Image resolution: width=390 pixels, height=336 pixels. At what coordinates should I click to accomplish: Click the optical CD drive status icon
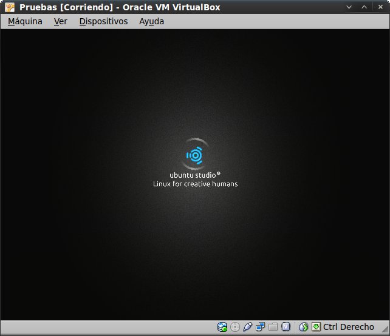tap(235, 328)
